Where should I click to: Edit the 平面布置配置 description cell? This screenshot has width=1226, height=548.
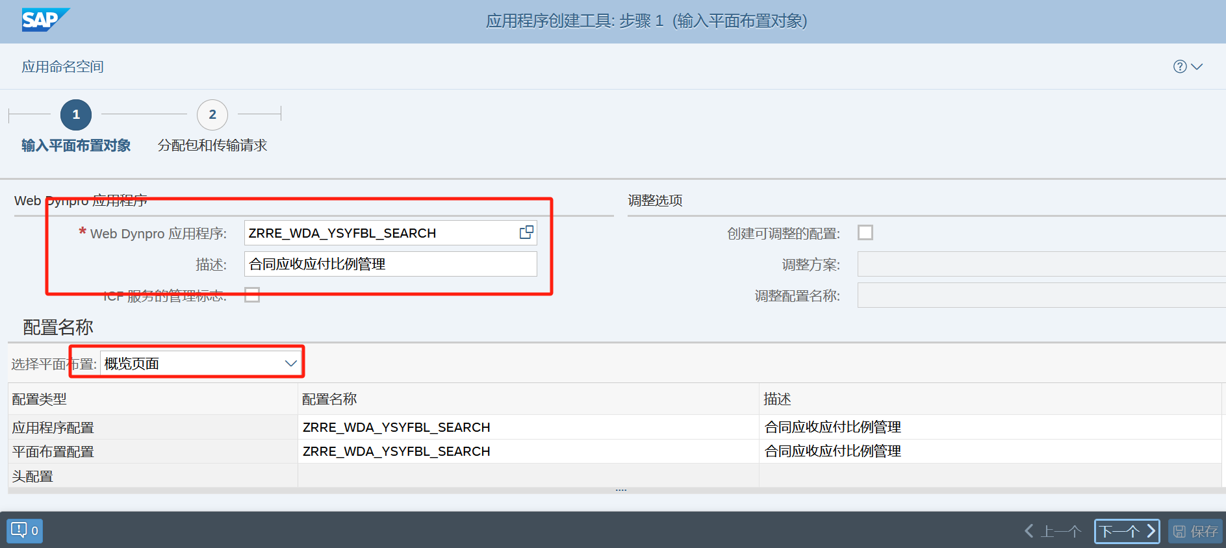point(990,451)
